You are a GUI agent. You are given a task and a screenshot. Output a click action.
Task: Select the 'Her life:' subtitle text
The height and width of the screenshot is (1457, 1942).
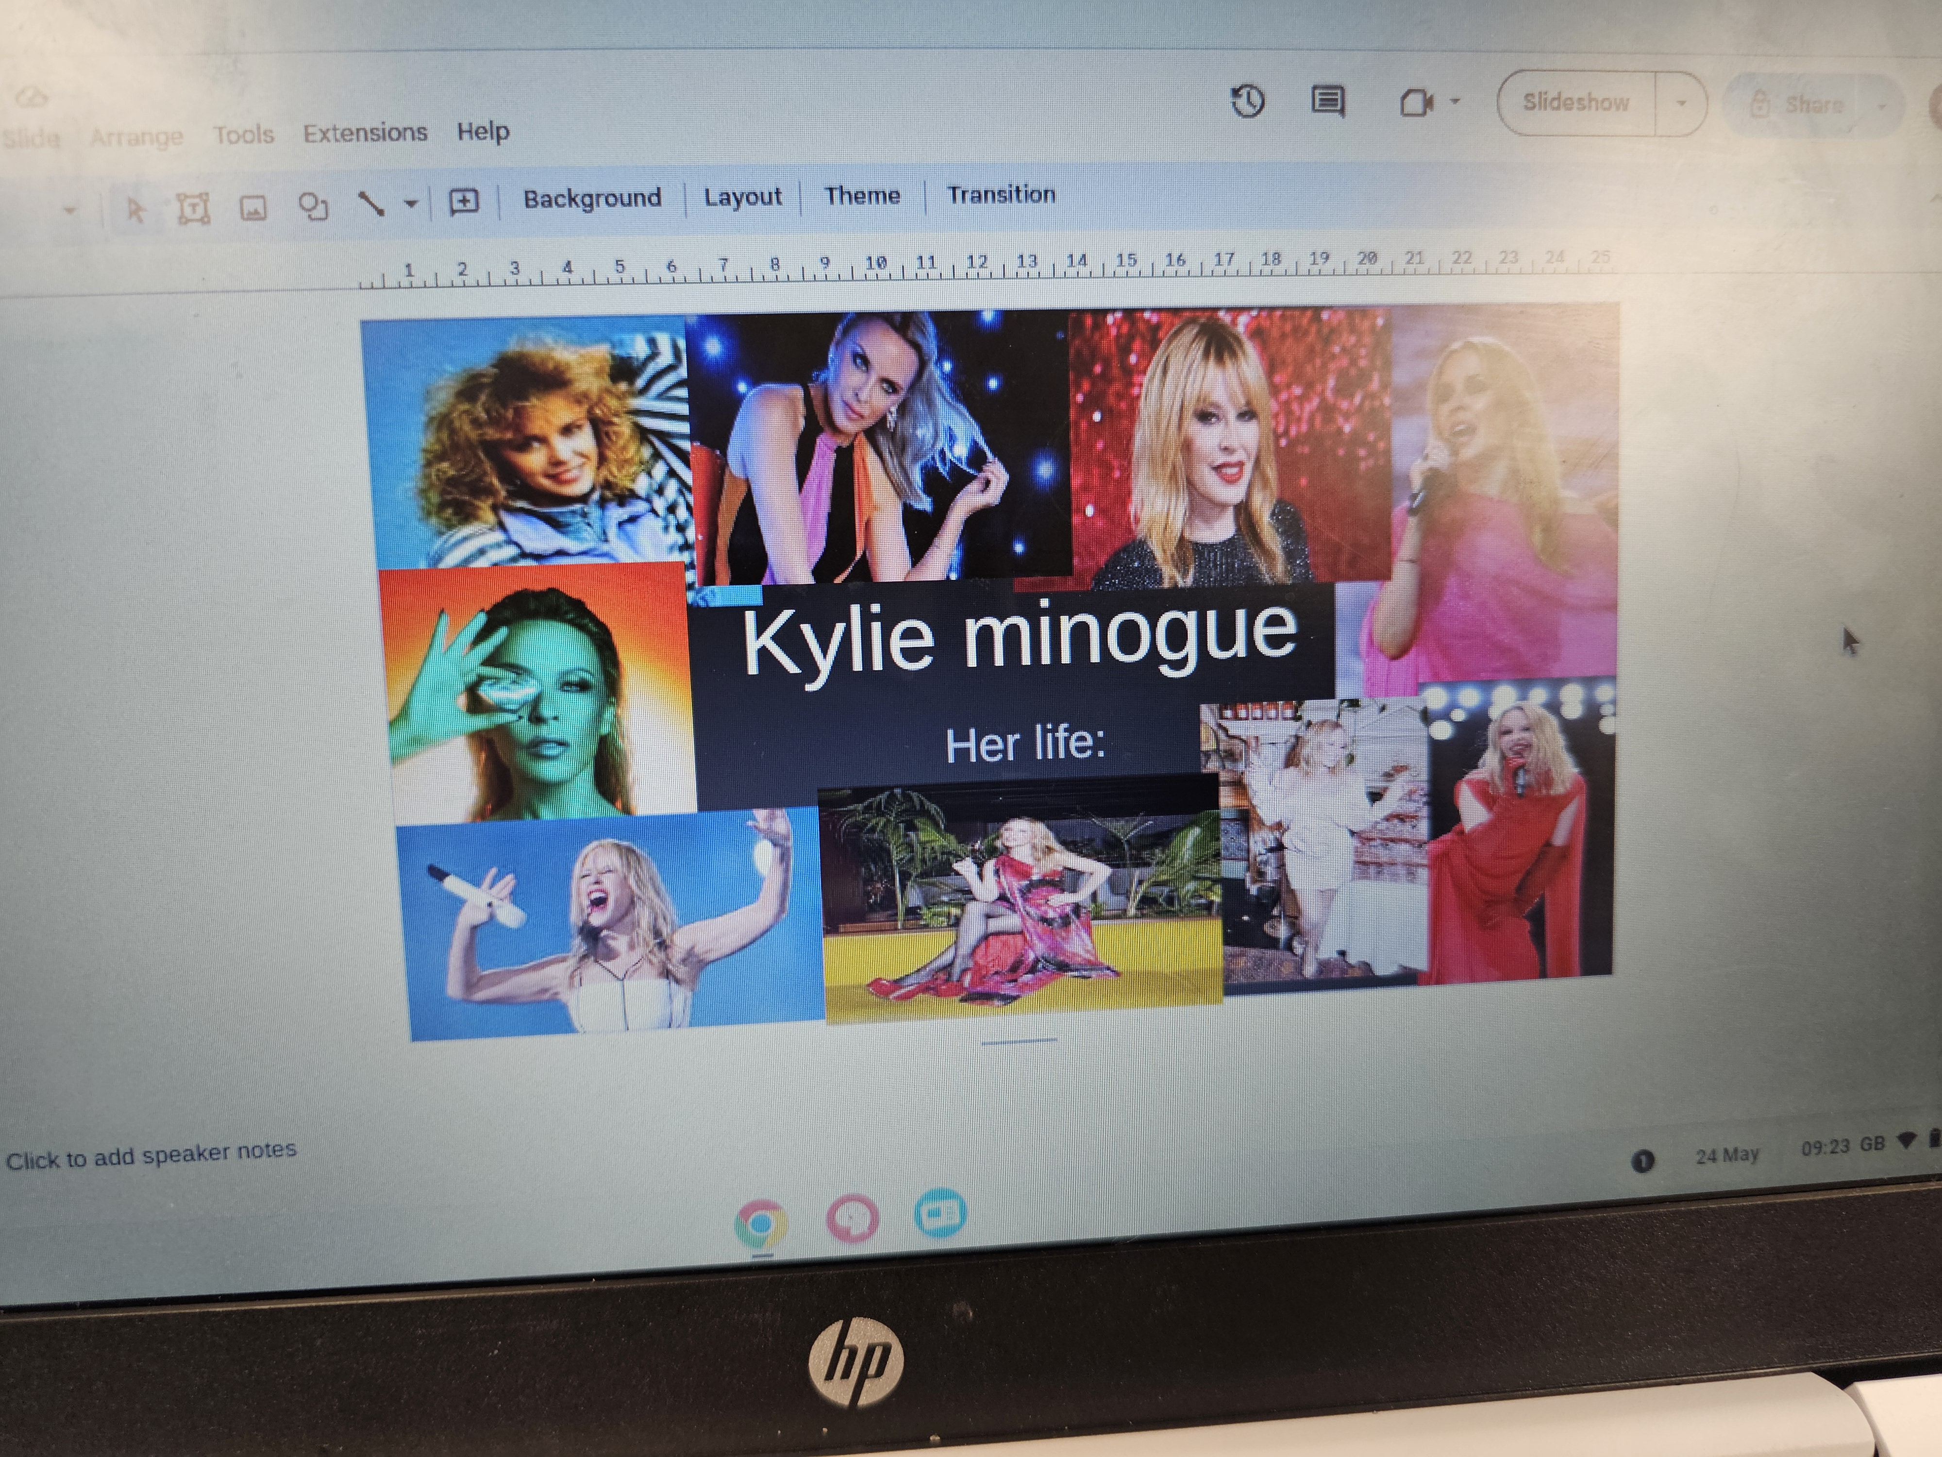coord(1024,744)
